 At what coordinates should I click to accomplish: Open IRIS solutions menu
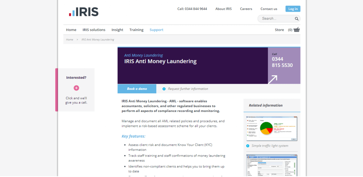94,30
